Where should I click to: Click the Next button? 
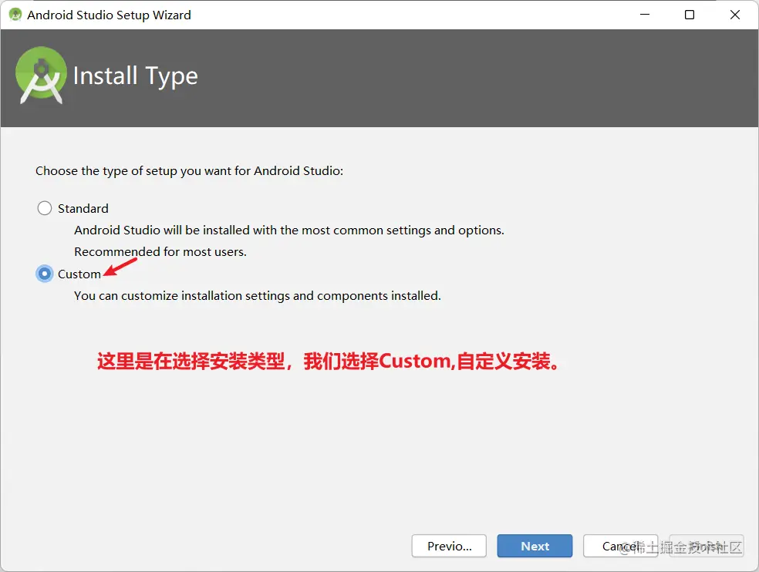pos(535,546)
